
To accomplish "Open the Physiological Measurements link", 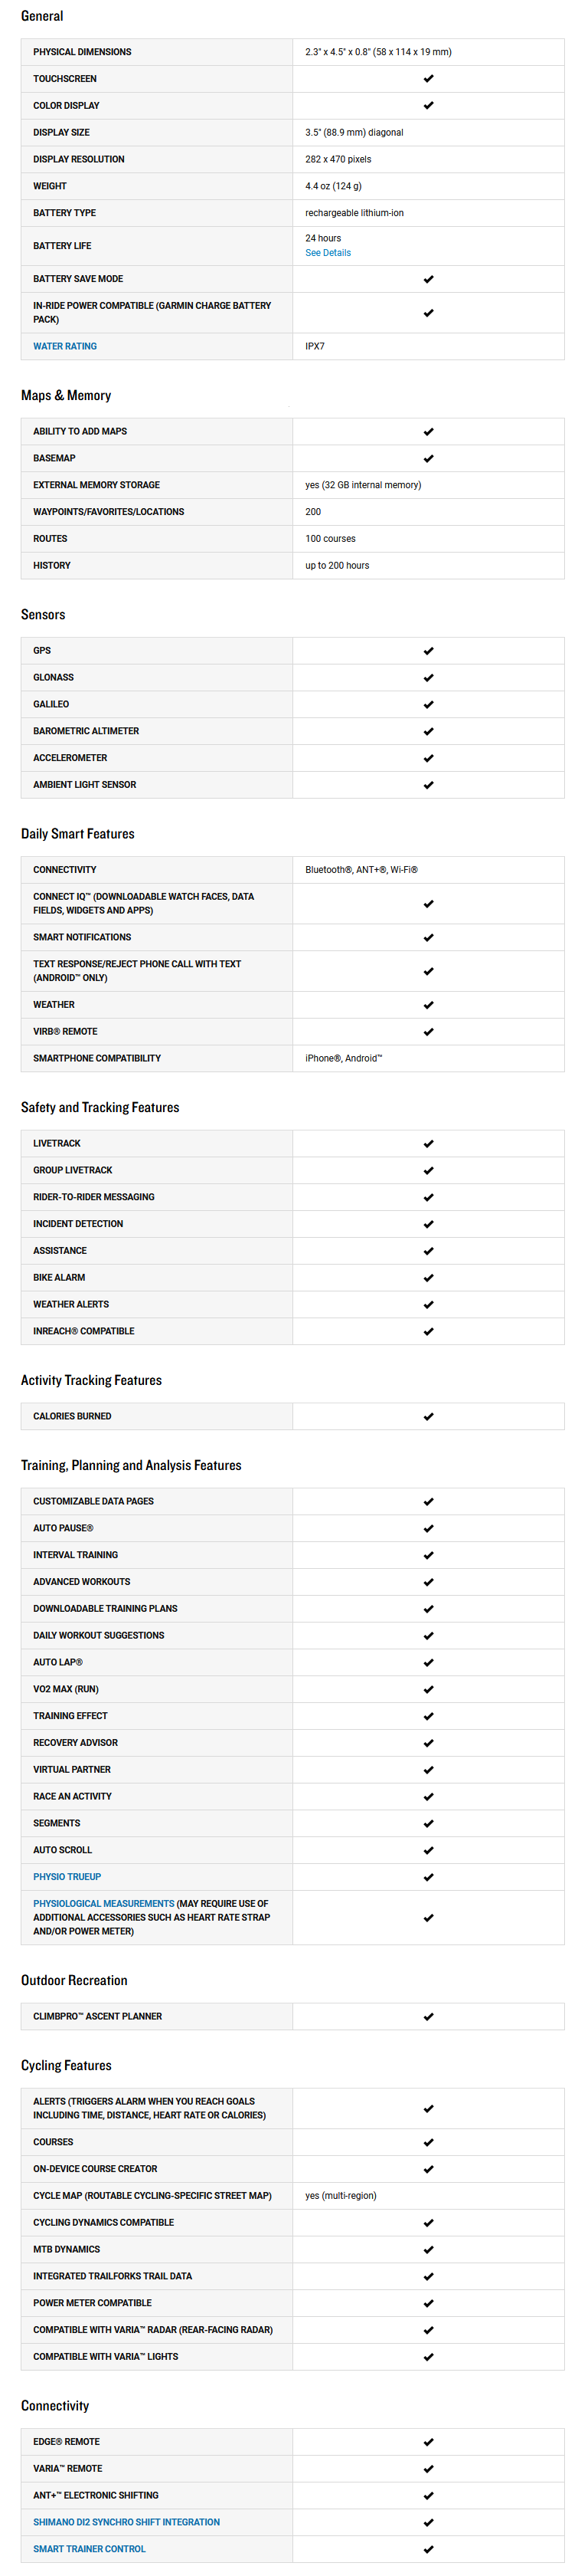I will tap(104, 1904).
